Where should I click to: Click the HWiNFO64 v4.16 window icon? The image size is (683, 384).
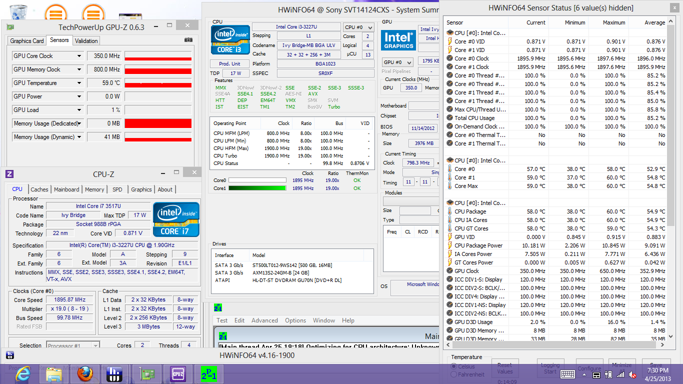(x=9, y=355)
